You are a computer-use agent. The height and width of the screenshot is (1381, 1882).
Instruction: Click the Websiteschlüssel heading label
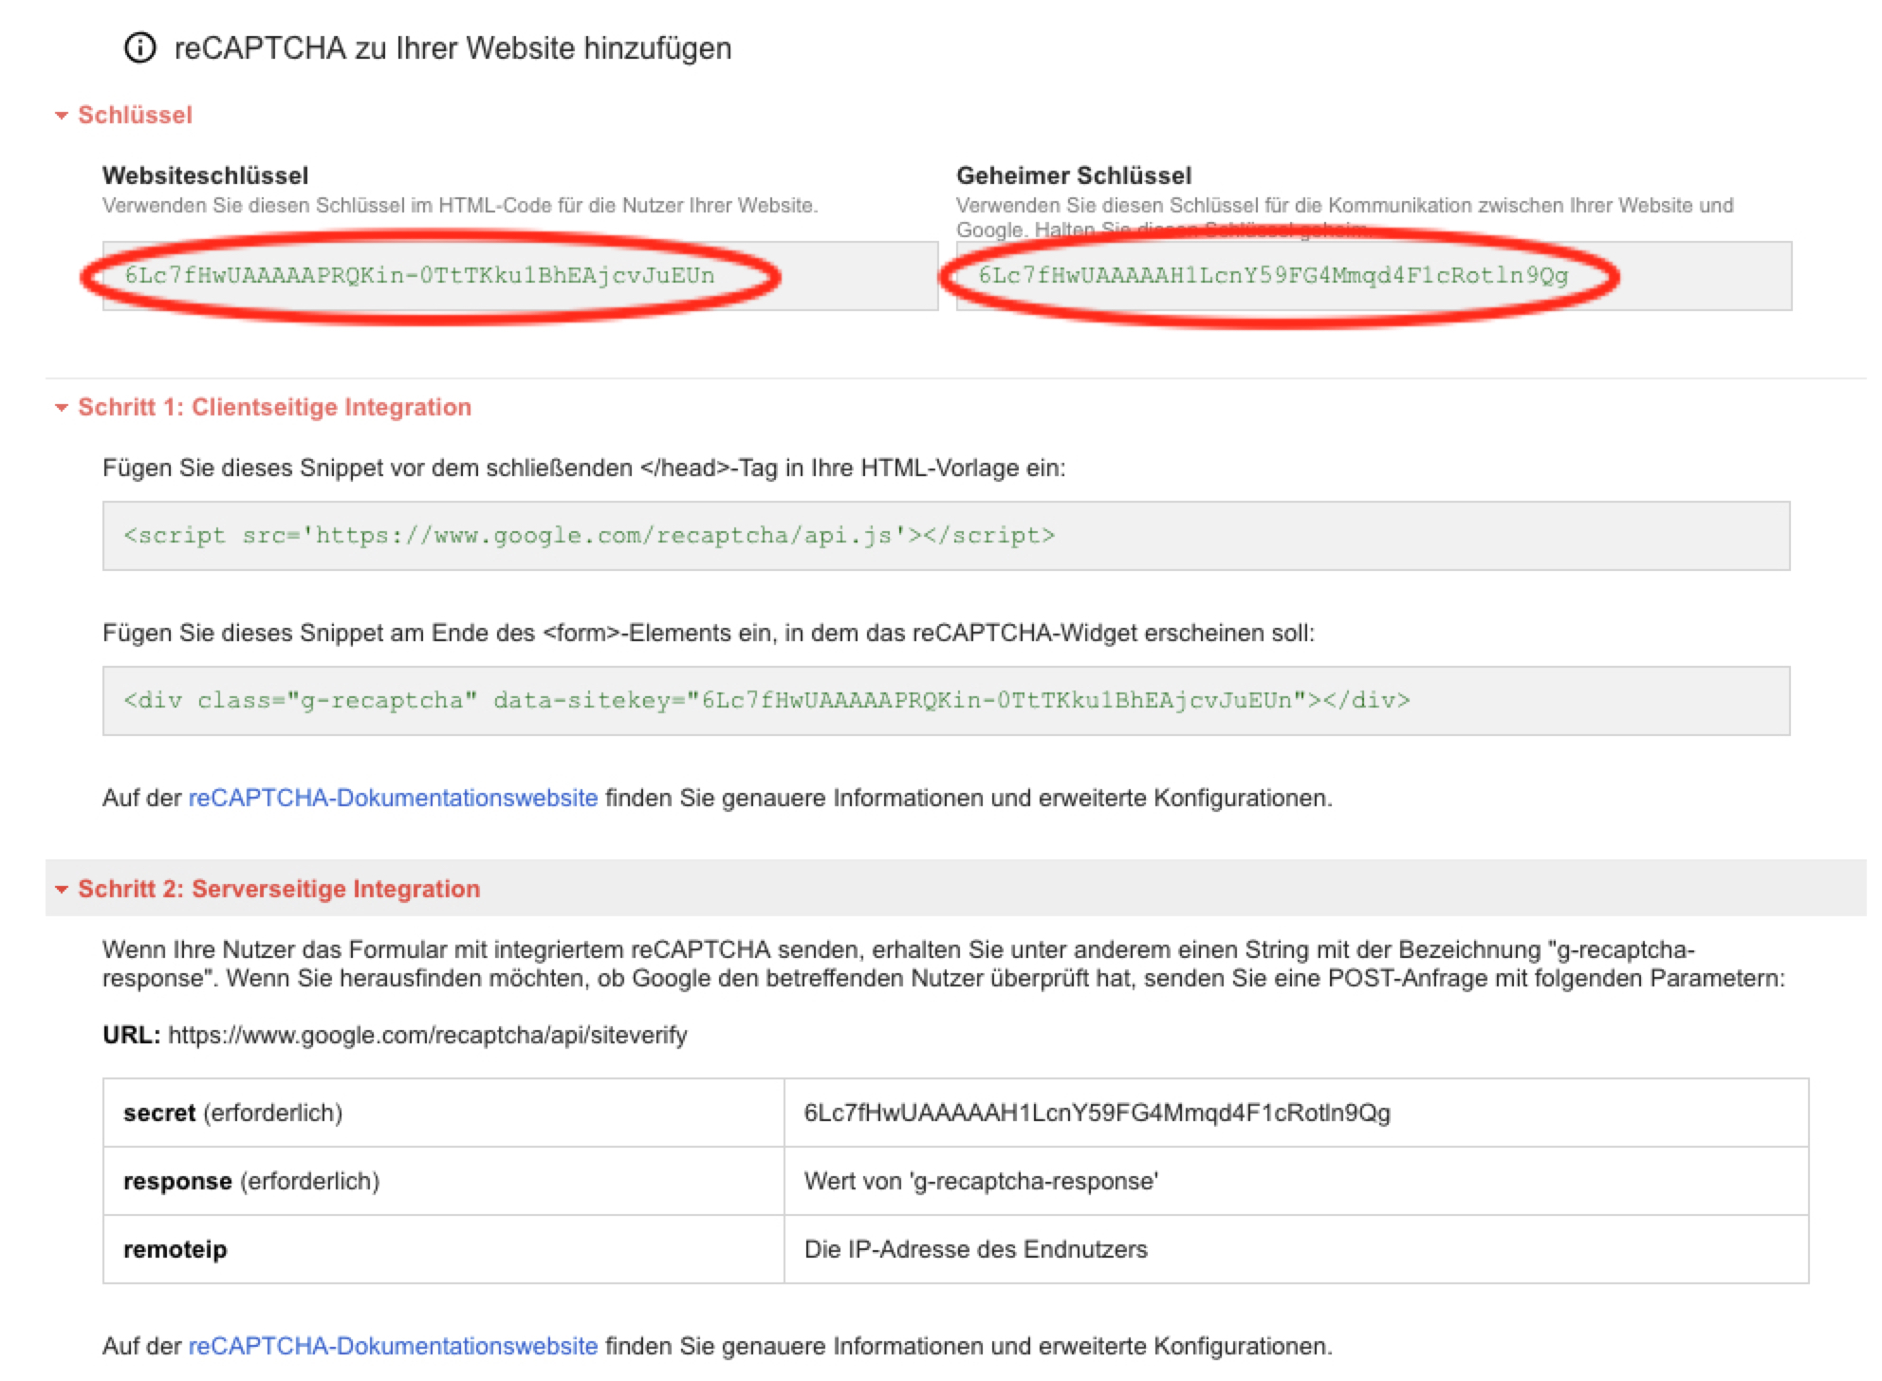point(205,175)
